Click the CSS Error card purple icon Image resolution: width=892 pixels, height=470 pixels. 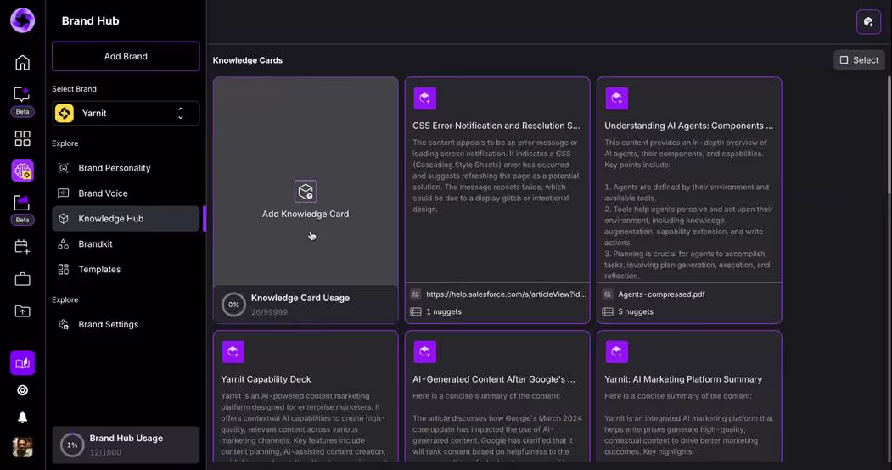coord(424,98)
